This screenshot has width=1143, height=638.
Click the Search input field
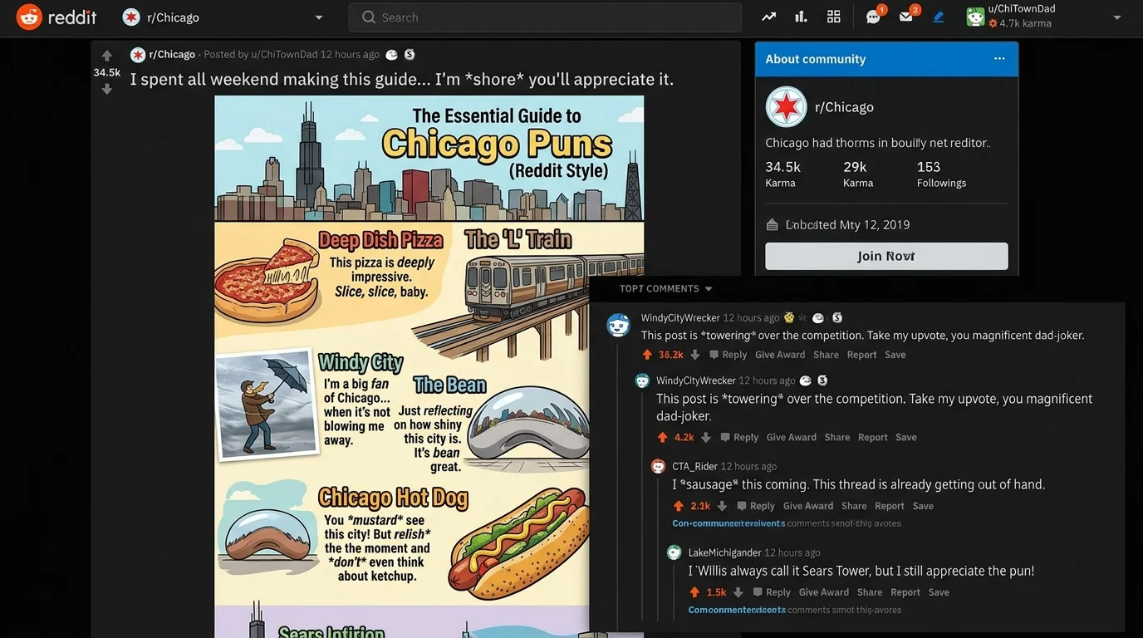pyautogui.click(x=545, y=17)
